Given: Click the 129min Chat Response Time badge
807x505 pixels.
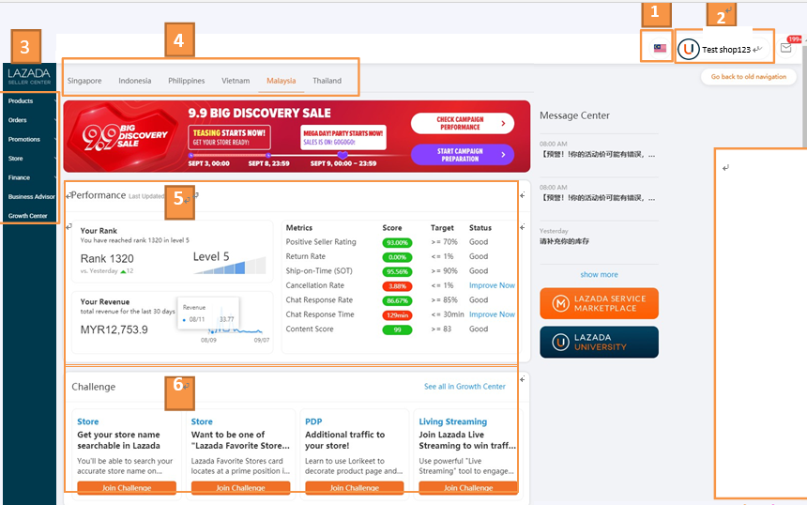Looking at the screenshot, I should [x=397, y=315].
